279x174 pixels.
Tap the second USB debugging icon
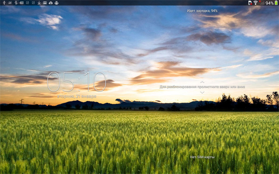(16, 3)
